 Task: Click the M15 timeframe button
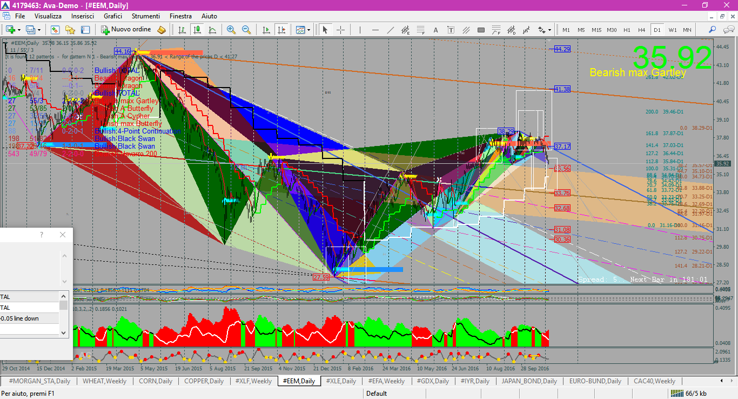pyautogui.click(x=596, y=30)
